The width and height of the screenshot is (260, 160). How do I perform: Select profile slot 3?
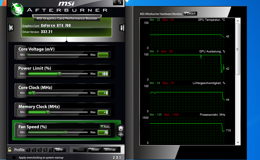tap(40, 150)
